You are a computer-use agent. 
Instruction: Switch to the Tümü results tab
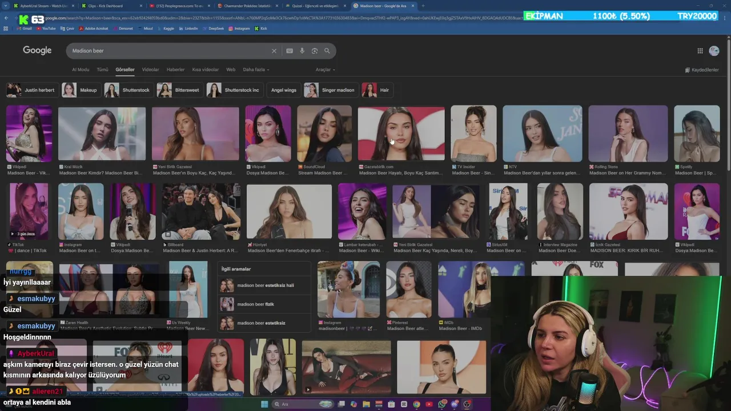pyautogui.click(x=102, y=70)
